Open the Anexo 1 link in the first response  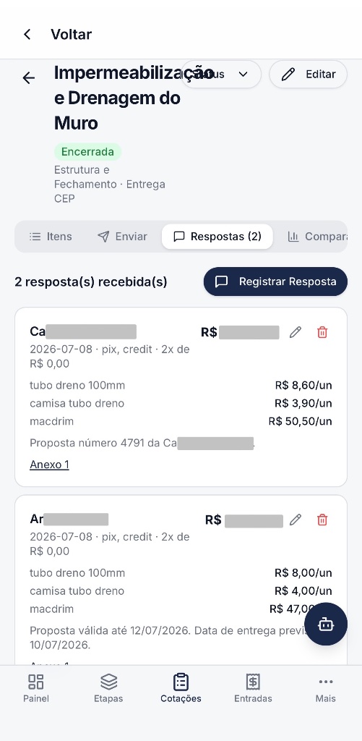click(x=49, y=465)
